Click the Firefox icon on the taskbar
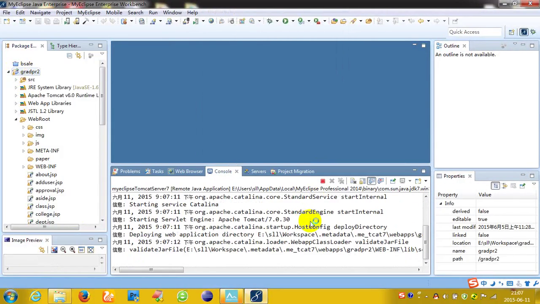 click(84, 296)
